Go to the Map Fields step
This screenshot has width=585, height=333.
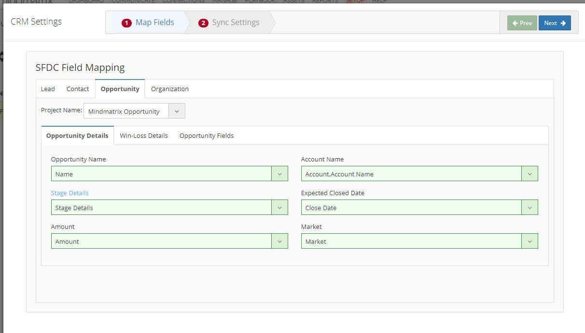click(148, 23)
